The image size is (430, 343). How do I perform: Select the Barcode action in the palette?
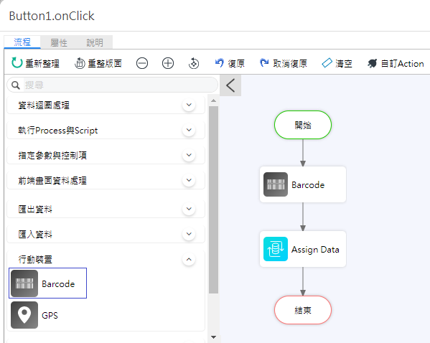click(x=47, y=283)
